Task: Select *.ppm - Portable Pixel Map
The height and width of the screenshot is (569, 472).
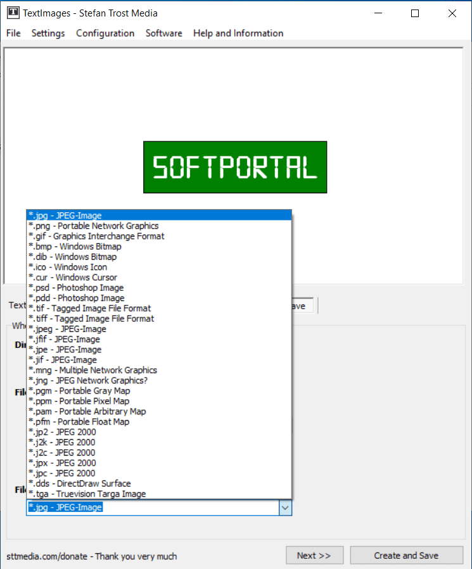Action: point(159,401)
